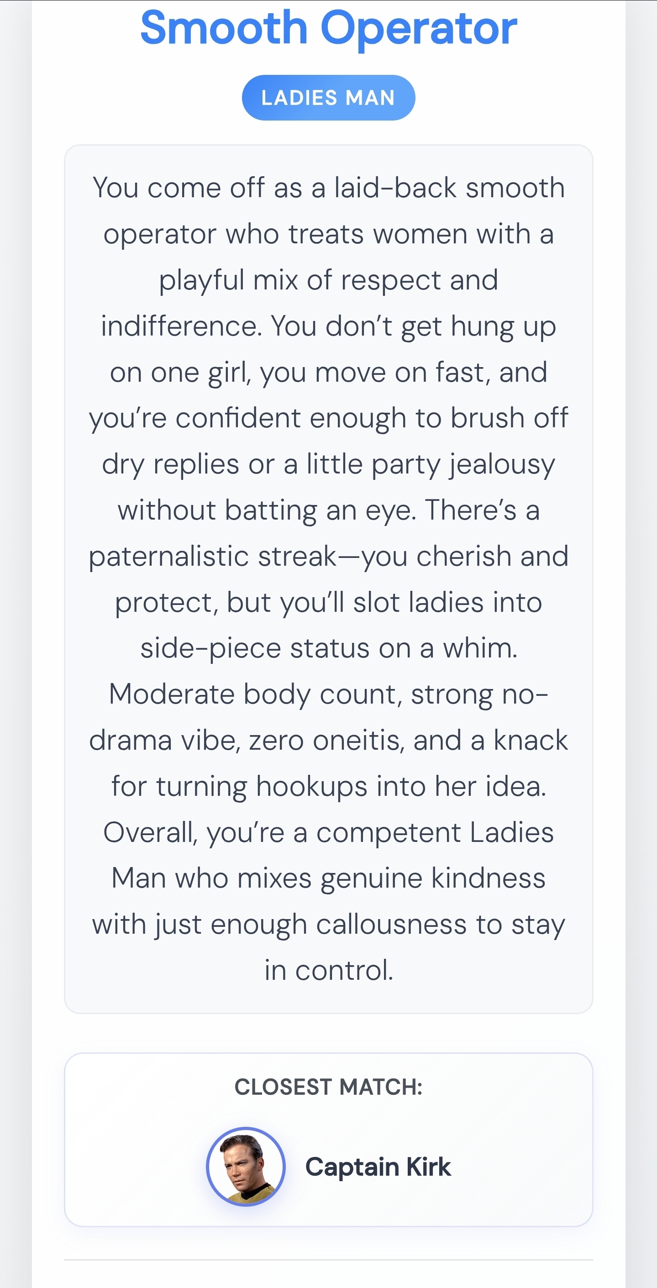Image resolution: width=657 pixels, height=1288 pixels.
Task: Click "You come off as" opening line
Action: pyautogui.click(x=198, y=188)
